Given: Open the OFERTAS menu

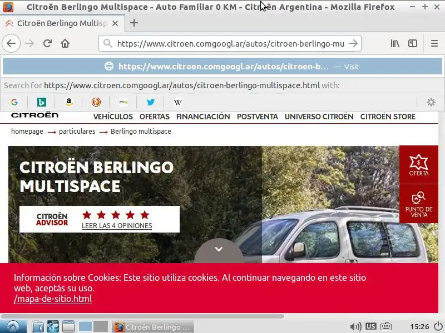Looking at the screenshot, I should pyautogui.click(x=155, y=117).
